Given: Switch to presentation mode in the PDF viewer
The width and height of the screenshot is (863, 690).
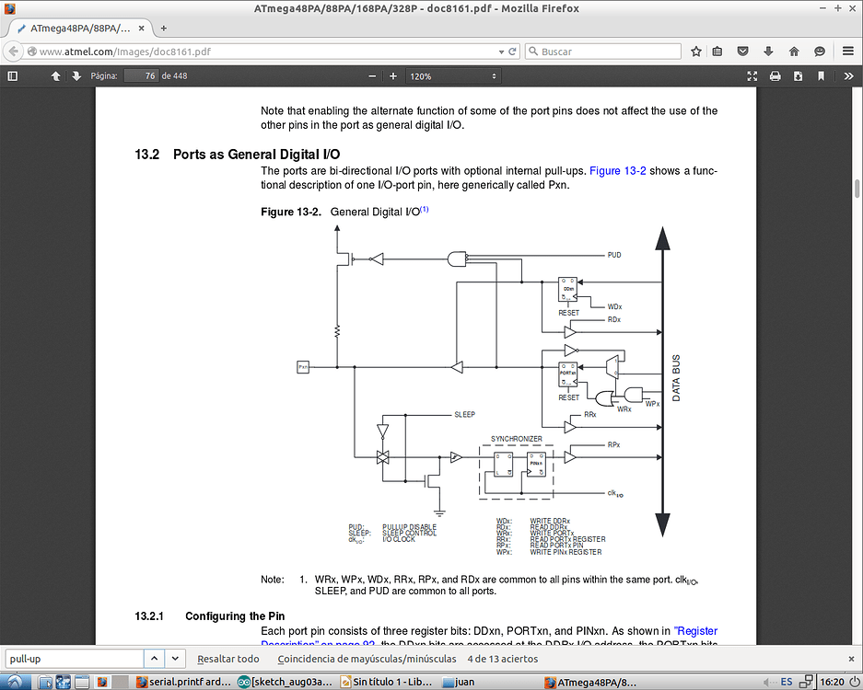Looking at the screenshot, I should click(x=752, y=76).
